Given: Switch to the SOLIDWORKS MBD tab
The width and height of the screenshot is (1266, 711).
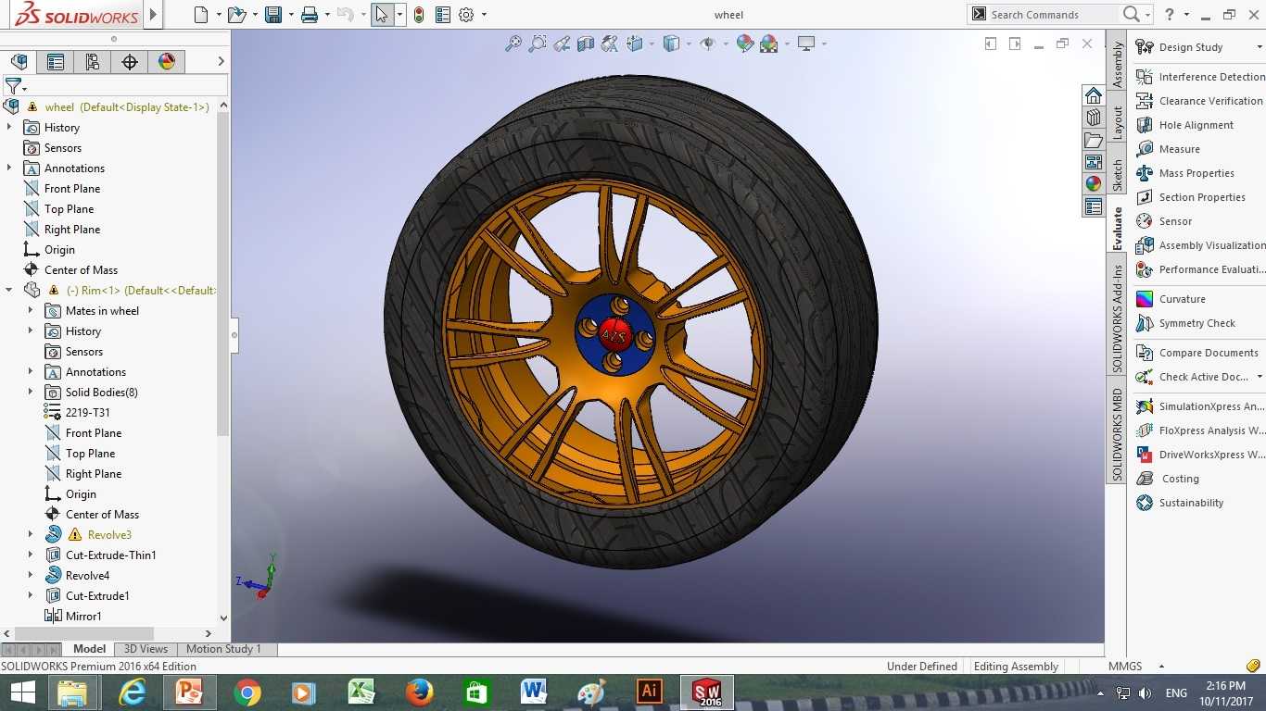Looking at the screenshot, I should point(1118,434).
